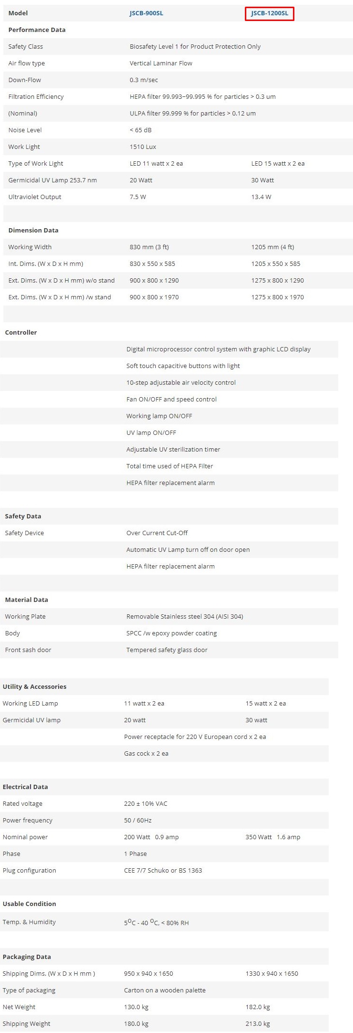Click the Material Data section heading
Image resolution: width=353 pixels, height=1033 pixels.
[27, 600]
